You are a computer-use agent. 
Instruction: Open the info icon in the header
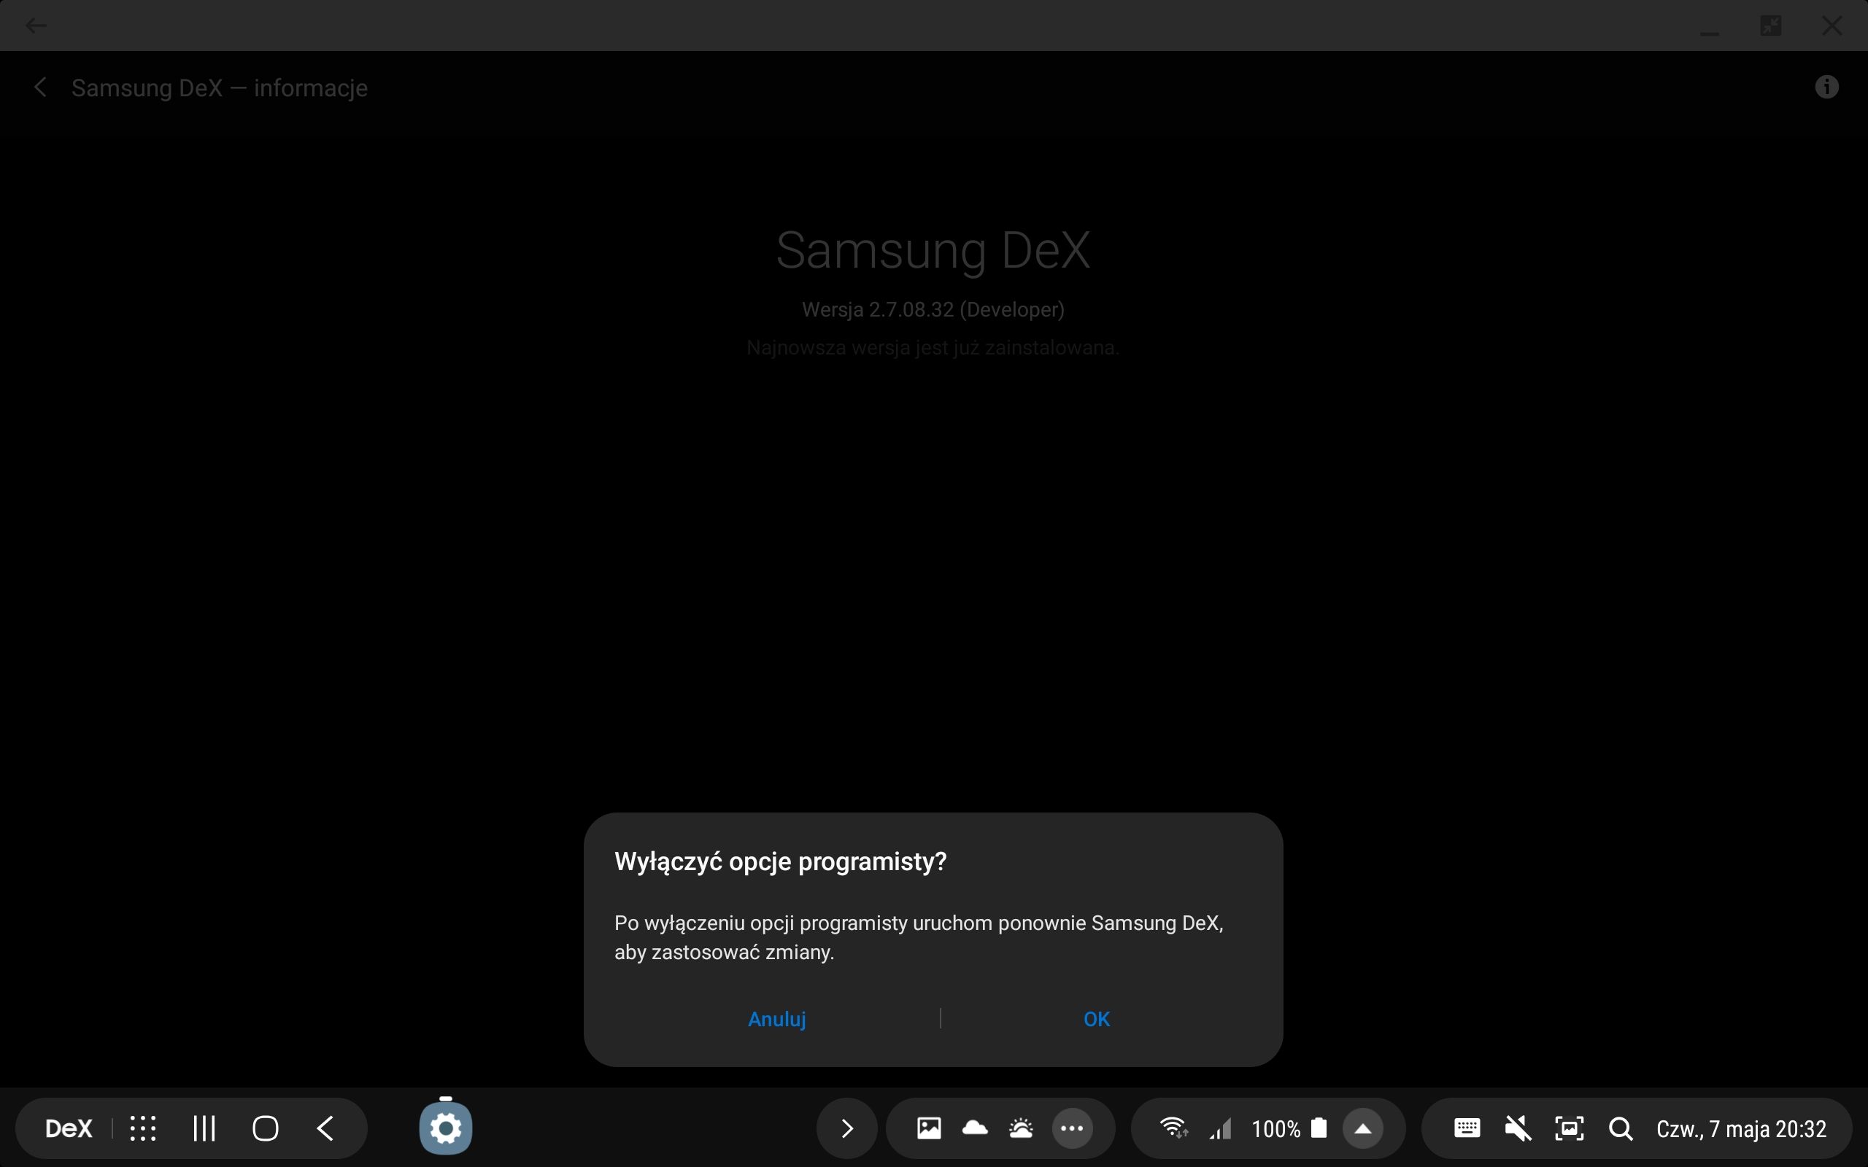(1826, 87)
